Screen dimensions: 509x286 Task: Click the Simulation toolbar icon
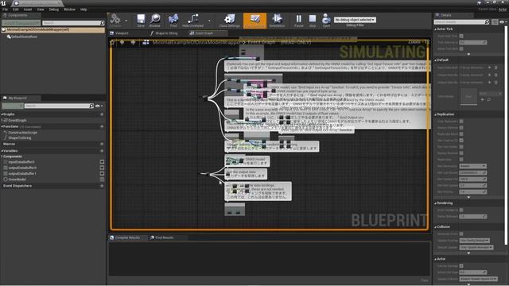pyautogui.click(x=277, y=20)
